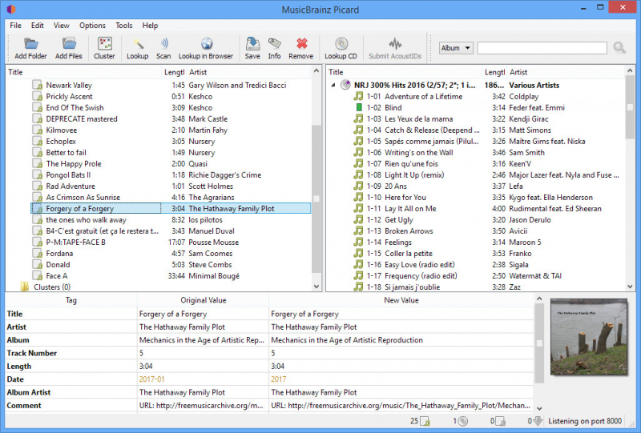Click the Clusters folder icon
This screenshot has width=641, height=433.
pyautogui.click(x=25, y=287)
